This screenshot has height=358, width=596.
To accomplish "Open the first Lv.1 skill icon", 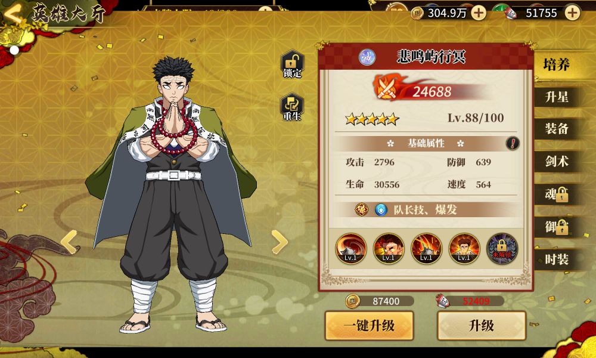I will (x=350, y=248).
